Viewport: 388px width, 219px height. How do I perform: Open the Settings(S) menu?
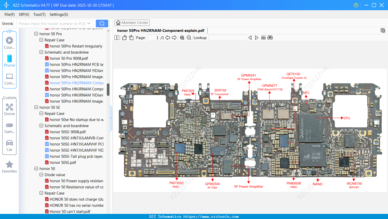pyautogui.click(x=59, y=15)
